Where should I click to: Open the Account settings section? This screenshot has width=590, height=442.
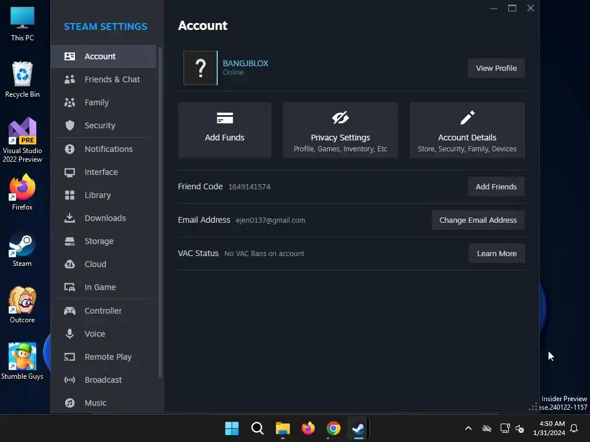tap(104, 56)
